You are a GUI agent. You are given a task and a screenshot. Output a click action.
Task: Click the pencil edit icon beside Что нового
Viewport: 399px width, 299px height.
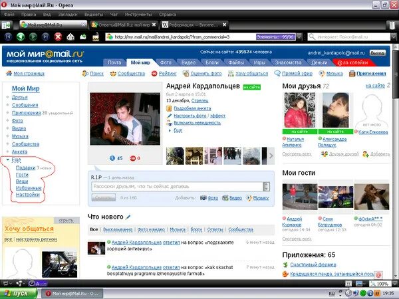tap(128, 217)
